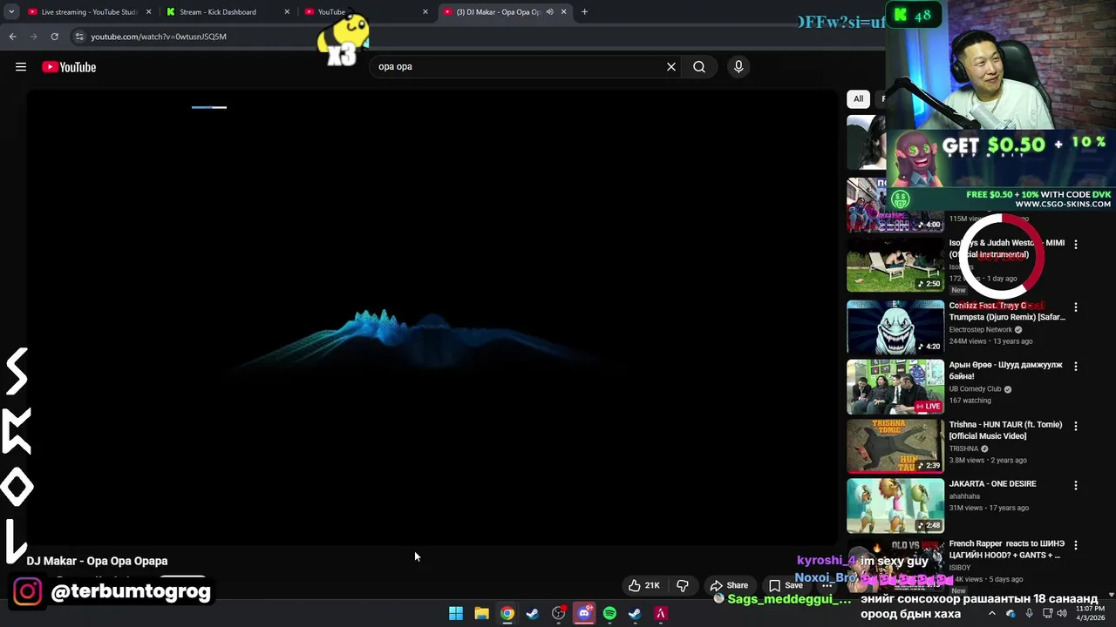Clear the 'opa opa' search text
Image resolution: width=1116 pixels, height=627 pixels.
point(671,66)
